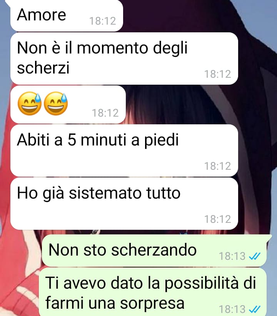Viewport: 277px width, 316px height.
Task: Click the read-receipt double check on "Non sto scherzando"
Action: [x=255, y=256]
